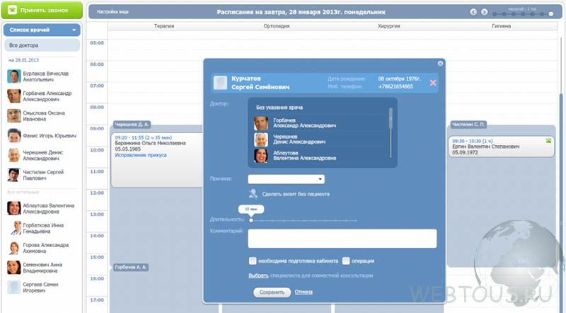Click the Сохранить button
The width and height of the screenshot is (566, 313).
point(272,292)
